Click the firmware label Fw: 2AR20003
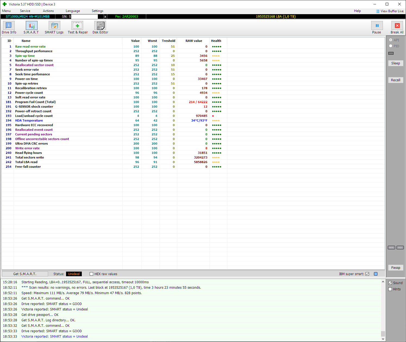Screen dimensions: 406x342 127,17
